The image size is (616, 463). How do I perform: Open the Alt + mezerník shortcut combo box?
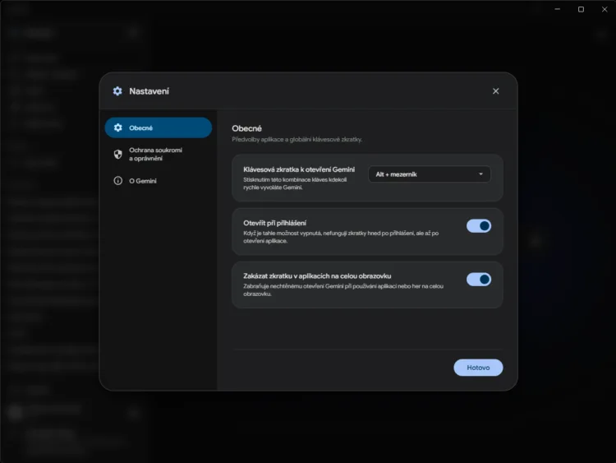[x=430, y=174]
